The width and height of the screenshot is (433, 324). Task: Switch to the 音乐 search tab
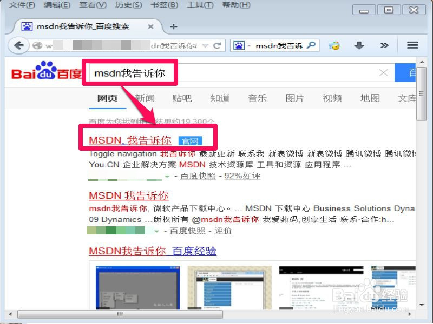[x=257, y=98]
